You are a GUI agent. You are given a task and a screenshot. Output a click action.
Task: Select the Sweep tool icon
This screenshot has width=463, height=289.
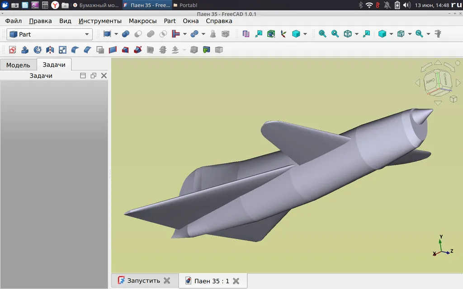click(x=137, y=50)
